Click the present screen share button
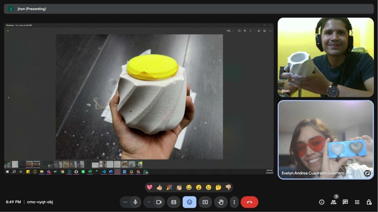This screenshot has width=378, height=212. (x=205, y=202)
